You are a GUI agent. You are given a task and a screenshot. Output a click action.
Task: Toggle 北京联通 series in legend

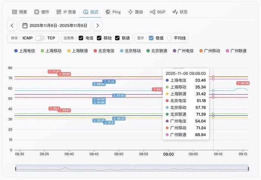157,51
